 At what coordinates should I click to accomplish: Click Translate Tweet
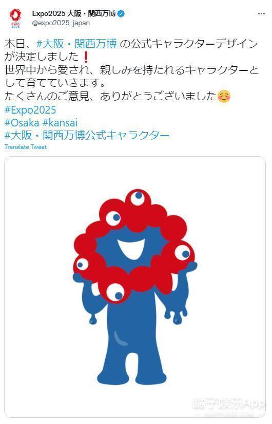[26, 147]
